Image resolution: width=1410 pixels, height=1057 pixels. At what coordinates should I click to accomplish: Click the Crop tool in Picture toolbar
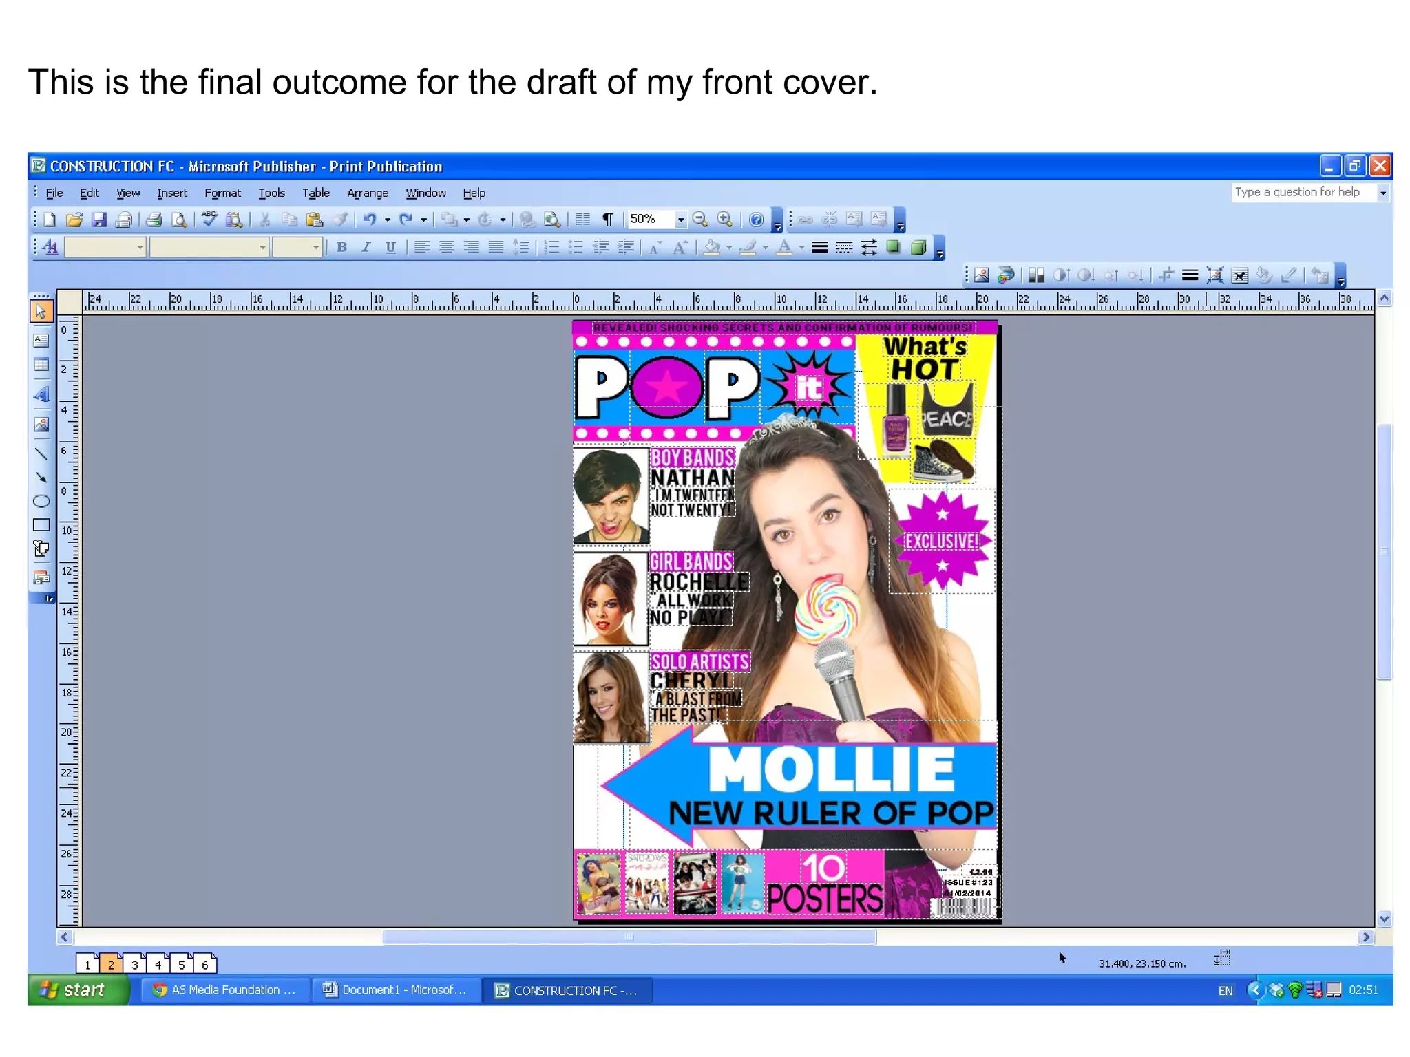click(1166, 275)
